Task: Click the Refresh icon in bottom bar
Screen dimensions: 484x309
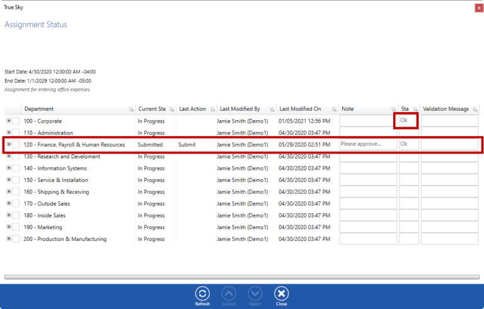Action: click(202, 293)
